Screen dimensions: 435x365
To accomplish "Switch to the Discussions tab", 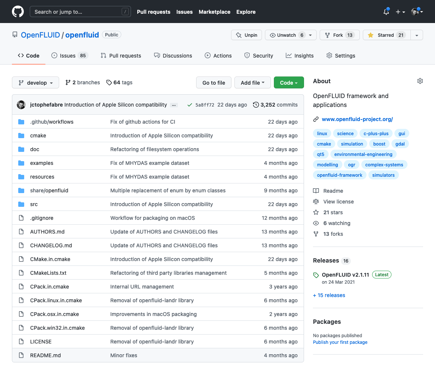I will (173, 55).
